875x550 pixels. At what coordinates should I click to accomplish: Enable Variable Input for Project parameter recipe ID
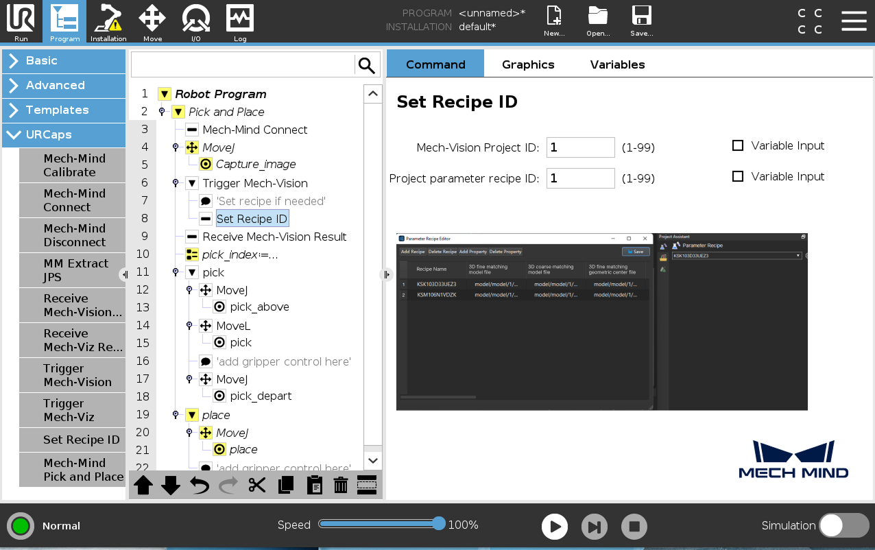[x=738, y=176]
